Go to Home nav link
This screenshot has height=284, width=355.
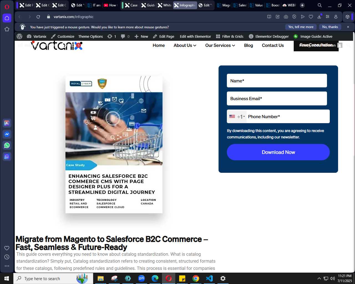pos(159,45)
